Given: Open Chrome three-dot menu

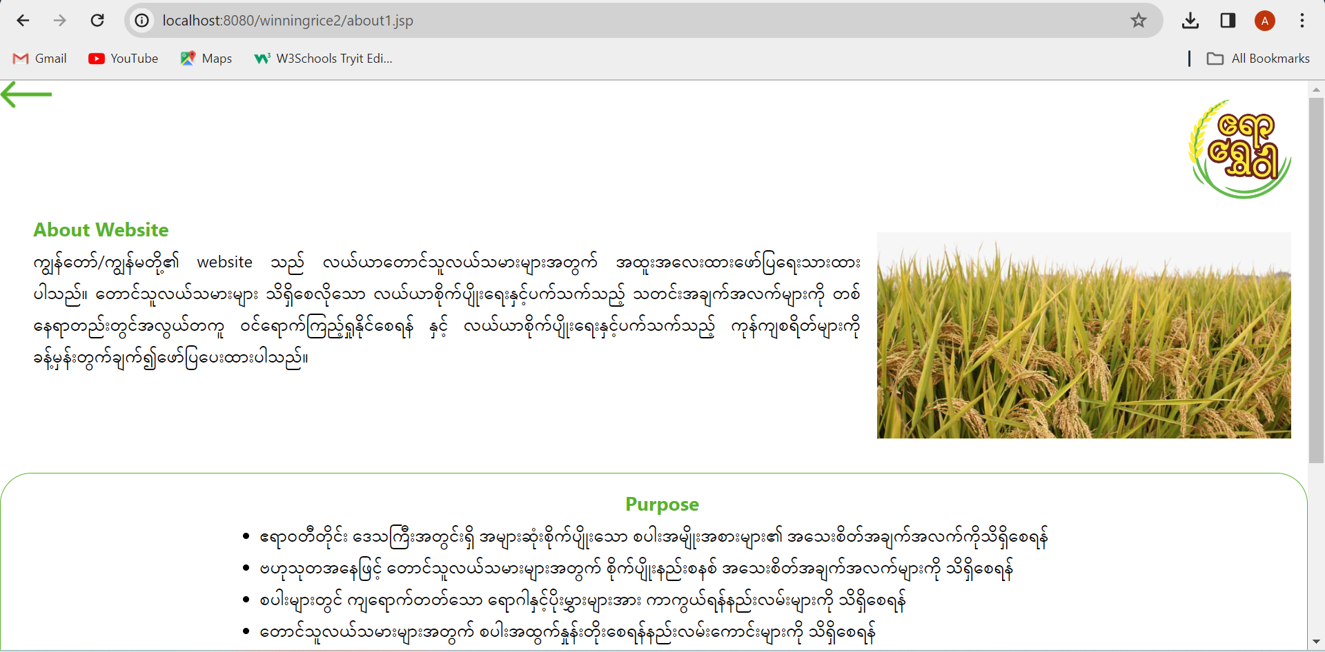Looking at the screenshot, I should pyautogui.click(x=1302, y=21).
